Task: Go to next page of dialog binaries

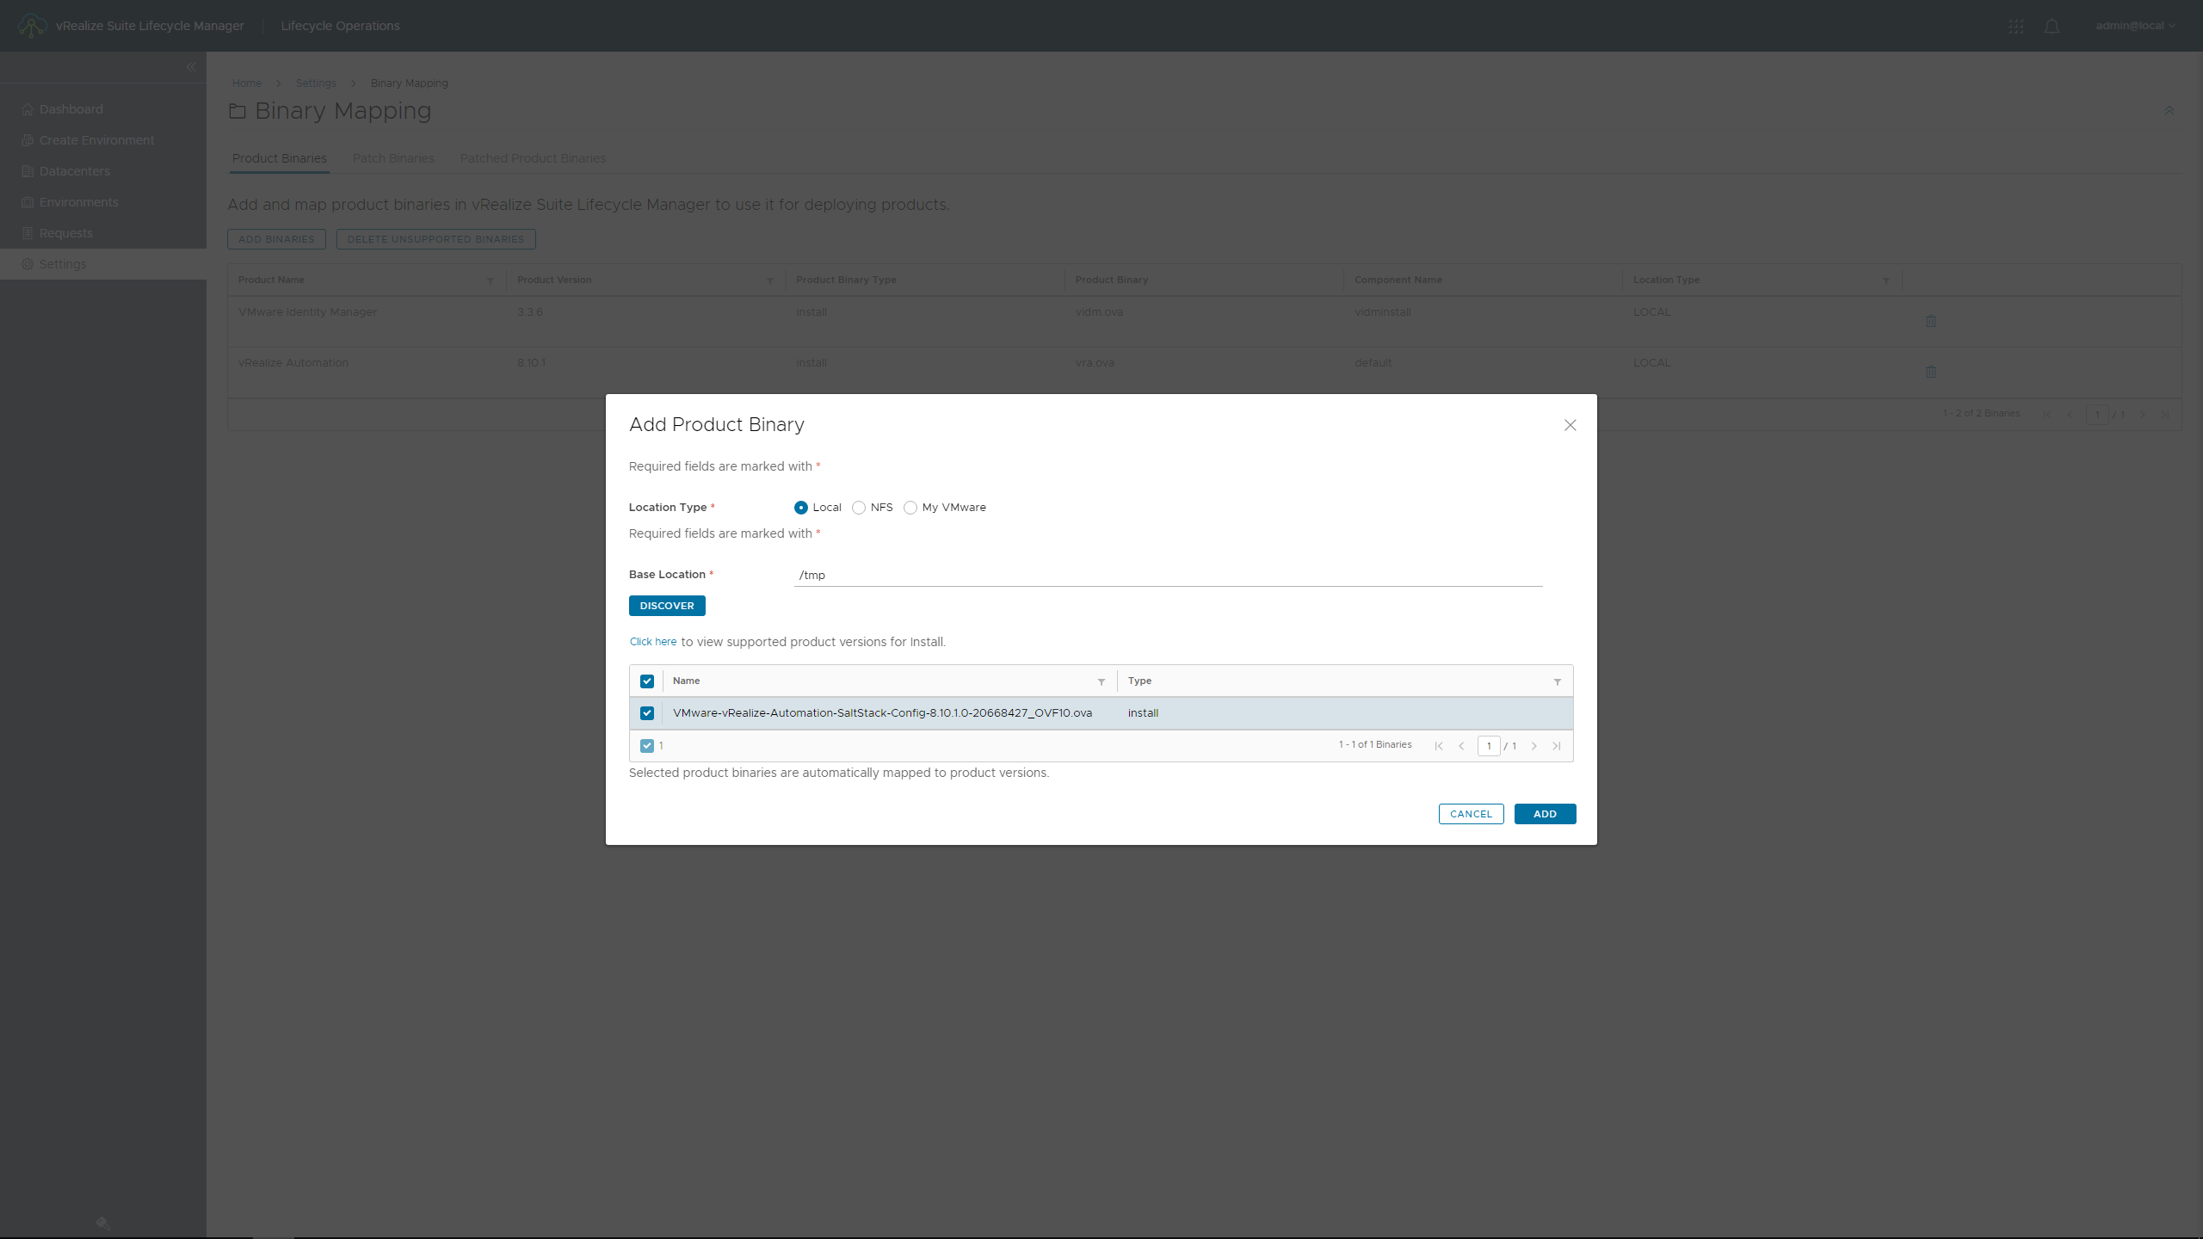Action: 1533,746
